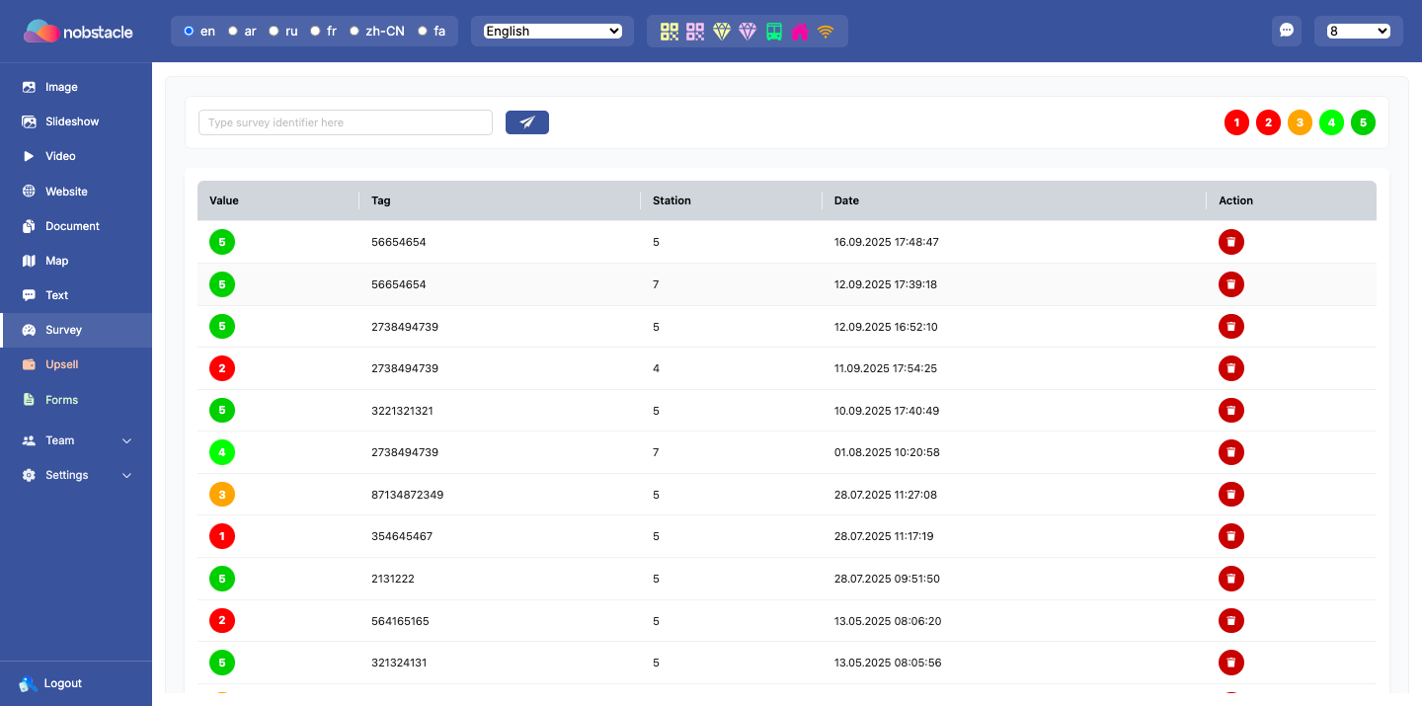The height and width of the screenshot is (706, 1422).
Task: Focus the survey identifier input field
Action: (346, 122)
